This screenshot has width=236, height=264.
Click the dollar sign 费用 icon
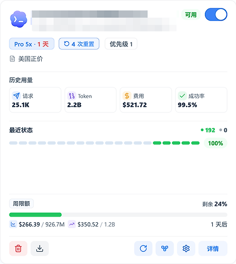[x=127, y=96]
